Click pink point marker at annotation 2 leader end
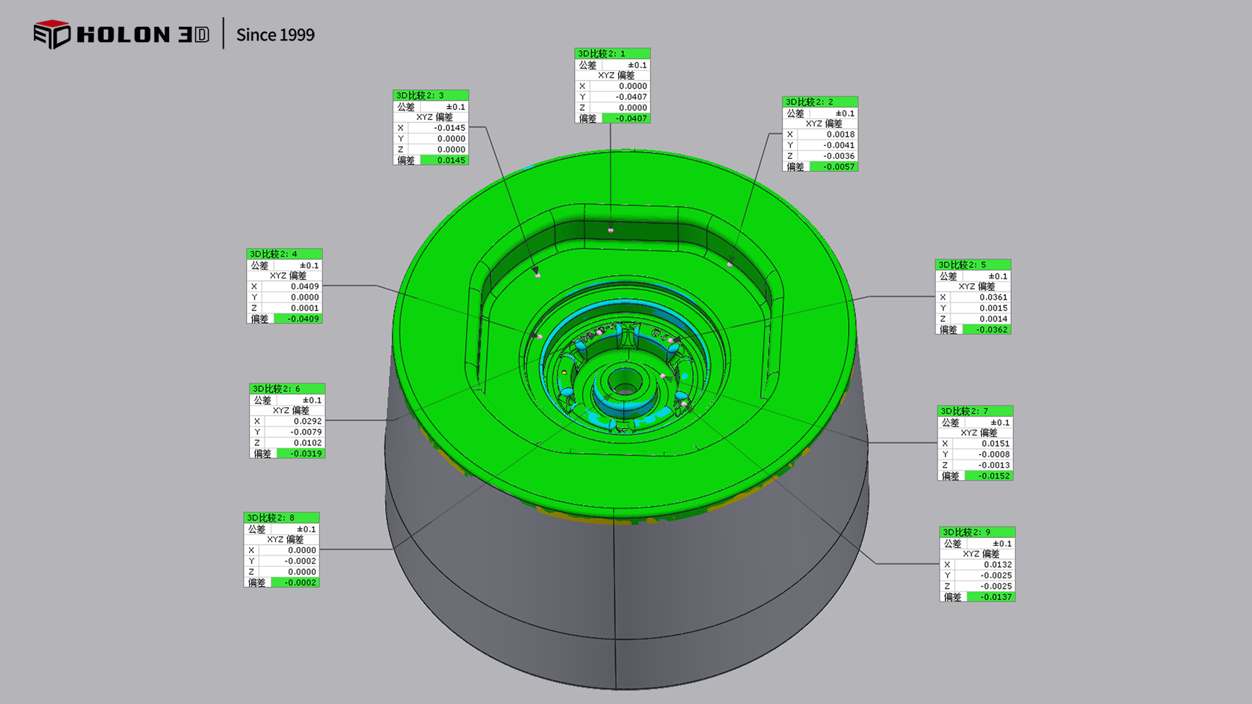Image resolution: width=1252 pixels, height=704 pixels. [729, 264]
